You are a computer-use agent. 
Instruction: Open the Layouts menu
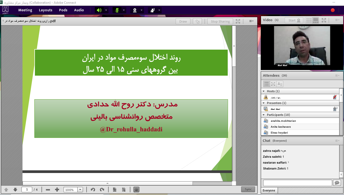pos(45,10)
